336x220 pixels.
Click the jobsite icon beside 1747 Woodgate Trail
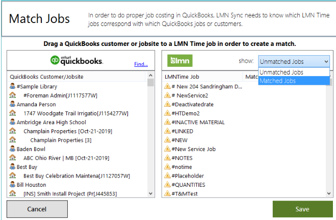point(13,113)
